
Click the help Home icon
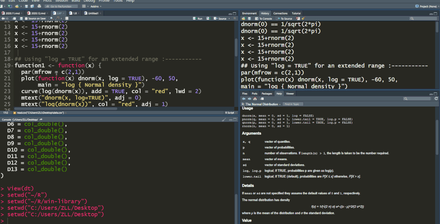click(x=255, y=99)
